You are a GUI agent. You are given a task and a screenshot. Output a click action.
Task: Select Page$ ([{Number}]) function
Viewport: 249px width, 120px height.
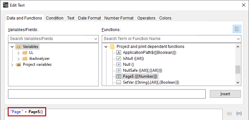point(140,76)
